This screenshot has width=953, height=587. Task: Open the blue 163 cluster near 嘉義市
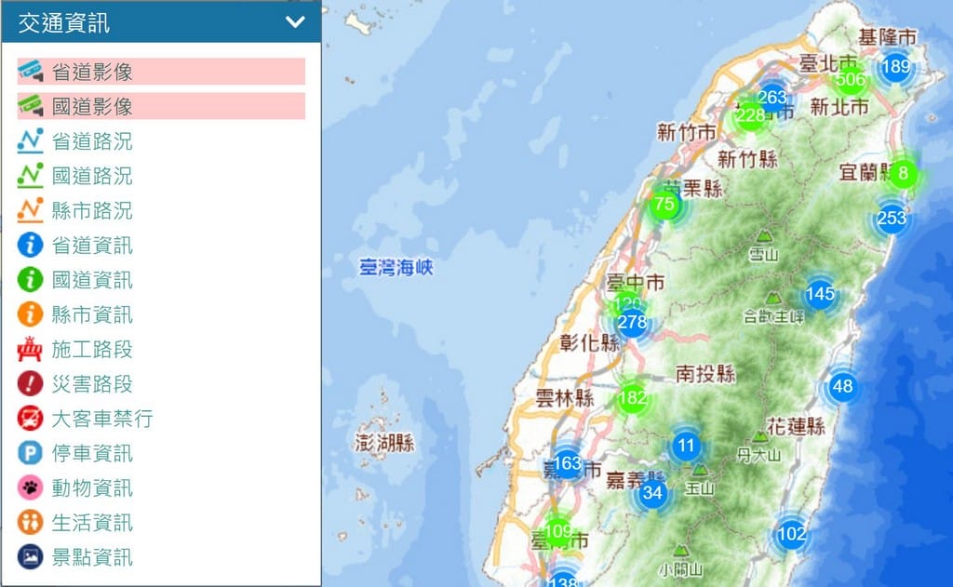pyautogui.click(x=568, y=463)
